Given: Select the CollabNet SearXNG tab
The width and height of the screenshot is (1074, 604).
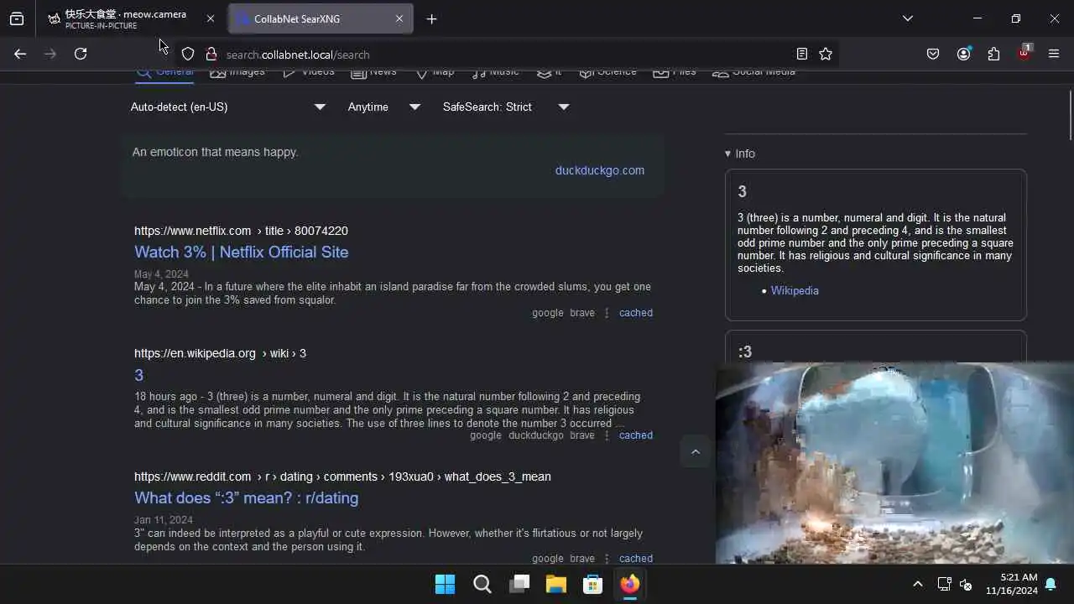Looking at the screenshot, I should pos(319,18).
